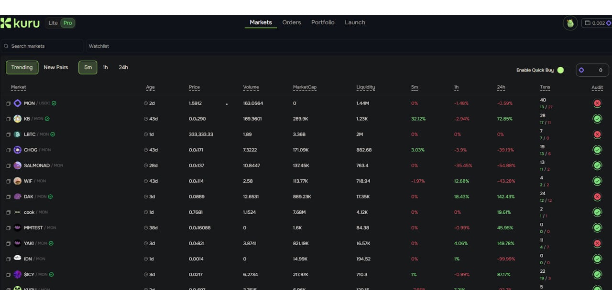Click red audit icon for DAK
Viewport: 612px width, 290px height.
click(x=597, y=197)
